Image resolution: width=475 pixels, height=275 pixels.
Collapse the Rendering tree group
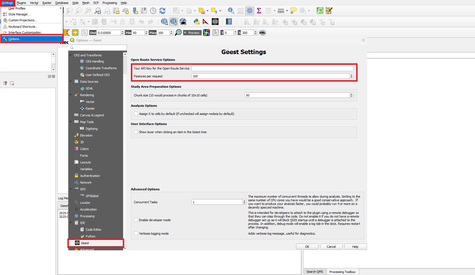click(x=71, y=95)
